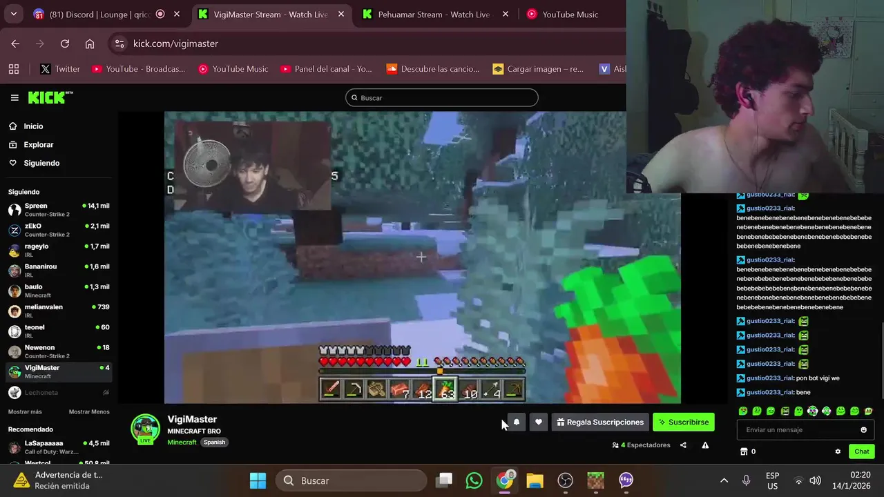The image size is (884, 497).
Task: Reload the page in Chrome
Action: click(65, 43)
